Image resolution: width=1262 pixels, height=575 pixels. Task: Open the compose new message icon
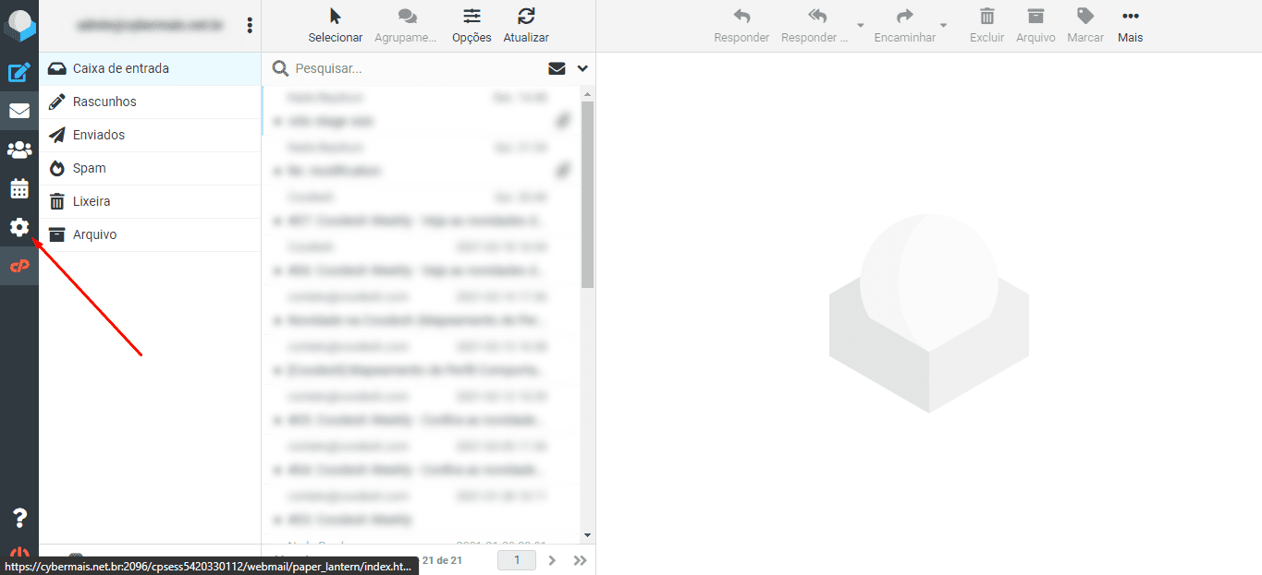pos(19,72)
